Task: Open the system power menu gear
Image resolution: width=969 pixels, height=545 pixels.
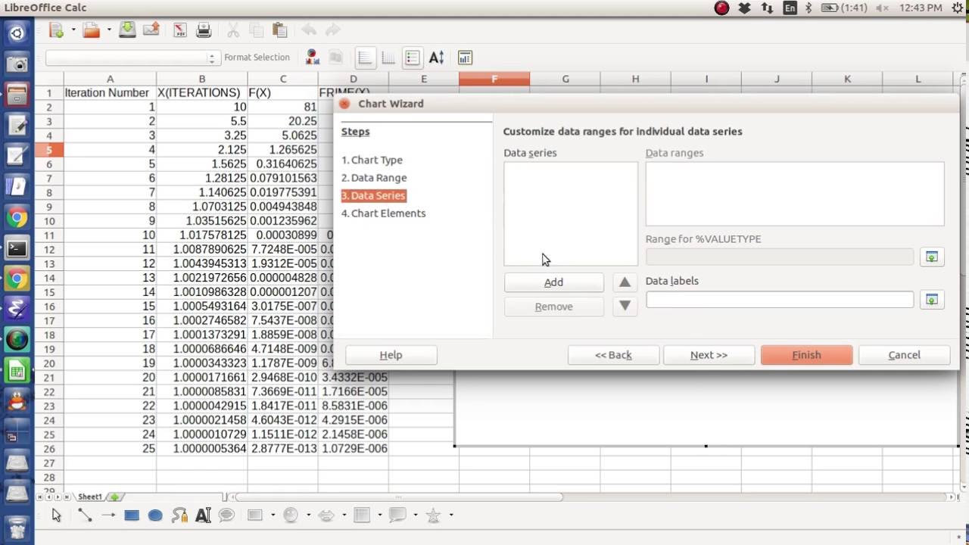Action: (956, 8)
